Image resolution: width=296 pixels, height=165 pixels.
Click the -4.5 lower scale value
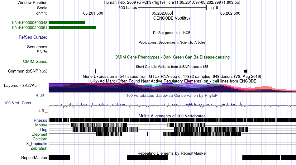(41, 111)
